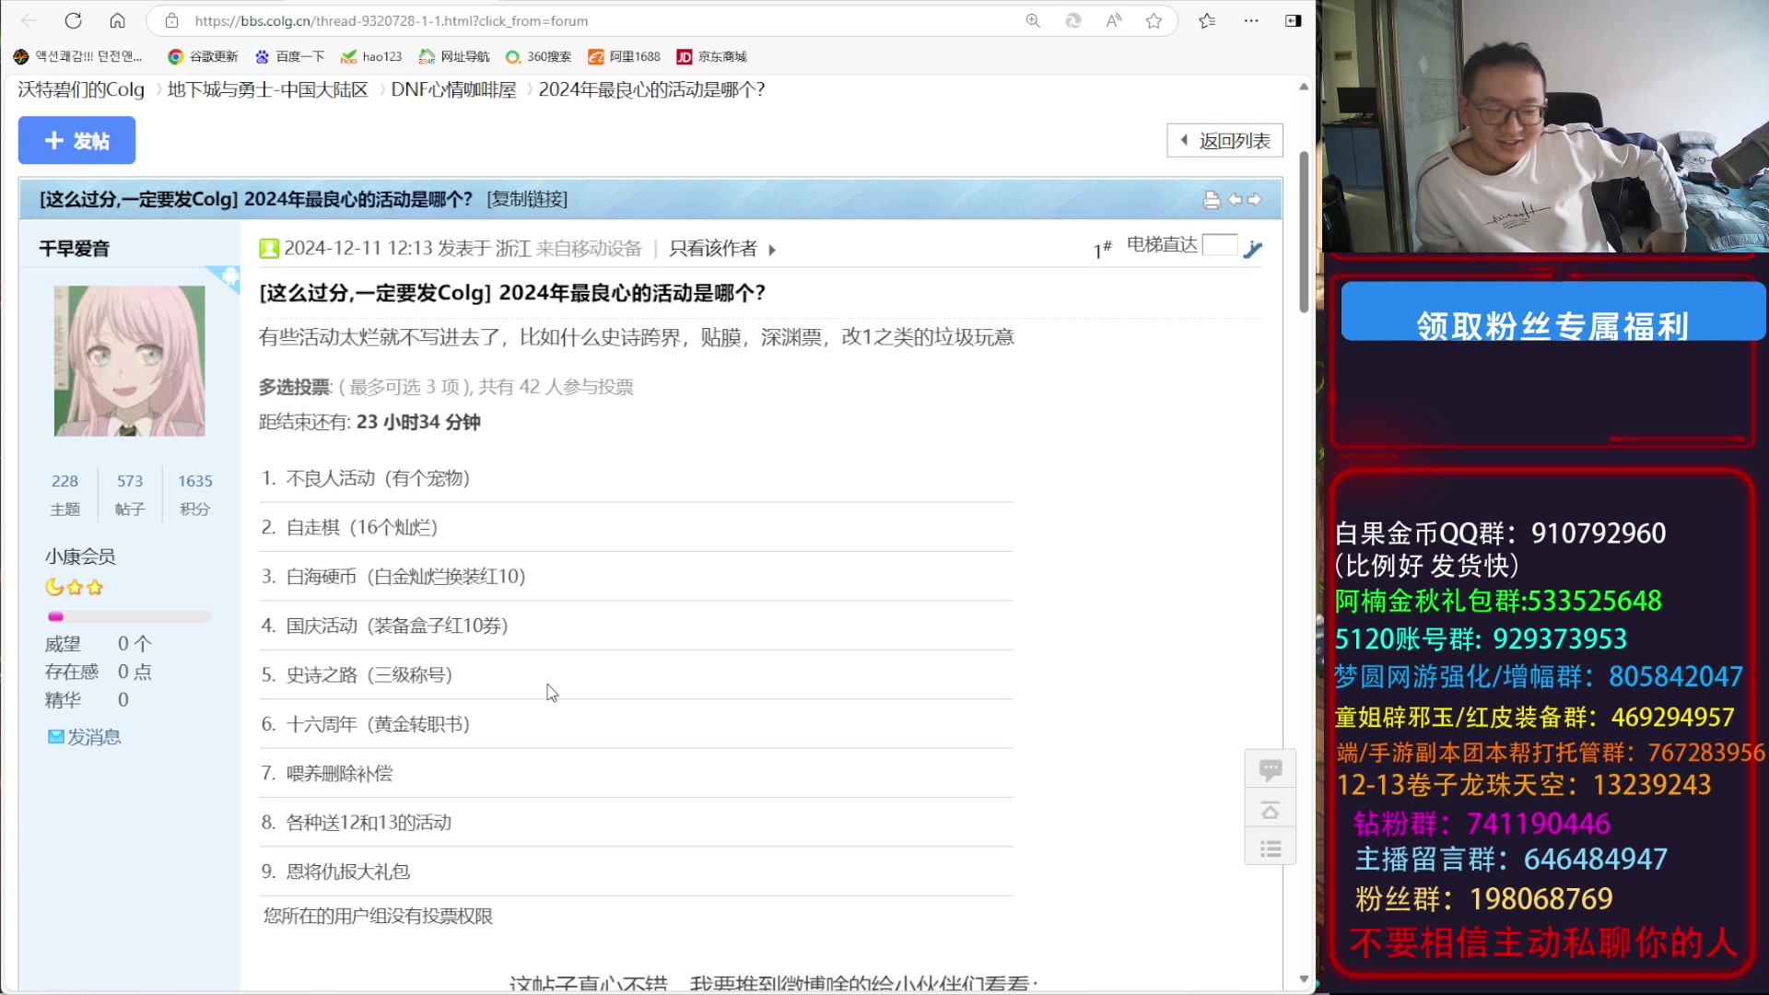
Task: Click the site lock icon in address bar
Action: 172,20
